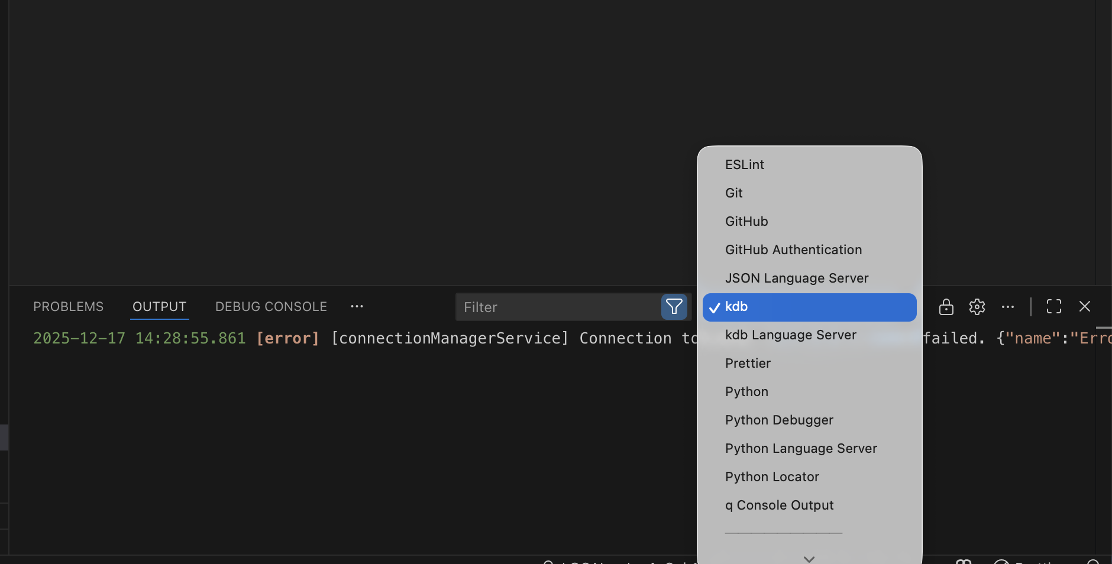
Task: Close the output panel with the X icon
Action: (x=1085, y=306)
